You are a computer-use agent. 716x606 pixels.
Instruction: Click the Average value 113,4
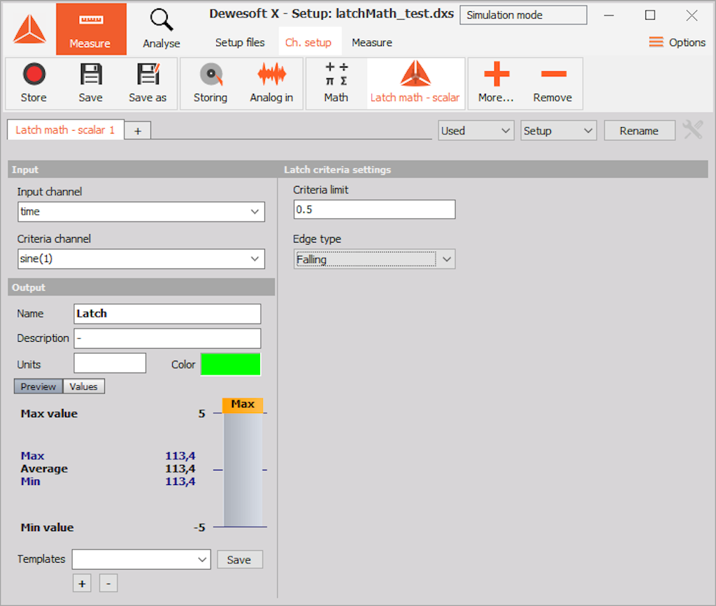click(180, 468)
